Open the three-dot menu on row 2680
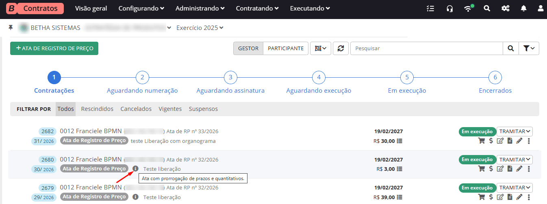Viewport: 547px width, 204px height. coord(529,169)
